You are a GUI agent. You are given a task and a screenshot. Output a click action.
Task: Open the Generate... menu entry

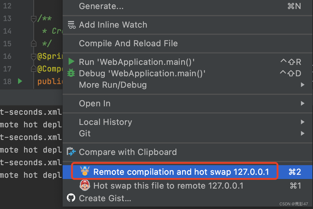pos(101,6)
